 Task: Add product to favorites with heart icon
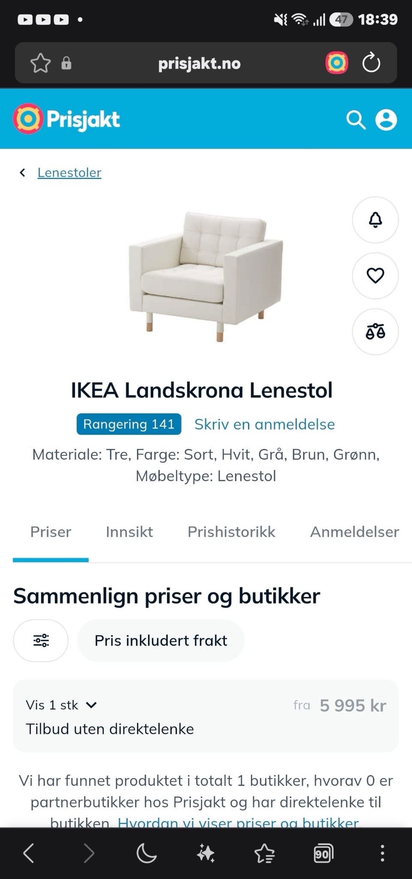pos(375,276)
